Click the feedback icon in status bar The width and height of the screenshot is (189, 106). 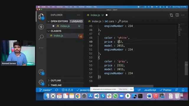tap(177, 90)
